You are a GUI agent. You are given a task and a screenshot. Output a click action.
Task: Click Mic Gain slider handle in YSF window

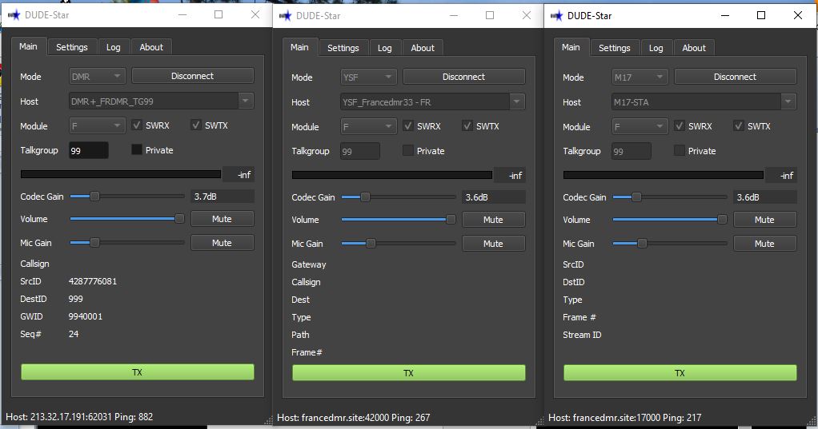[371, 243]
